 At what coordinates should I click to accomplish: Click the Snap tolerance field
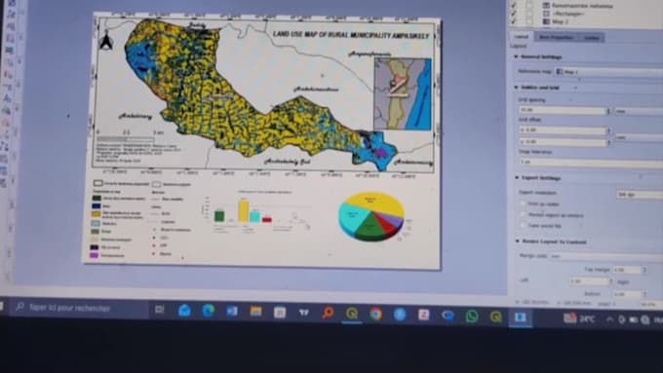tap(591, 163)
